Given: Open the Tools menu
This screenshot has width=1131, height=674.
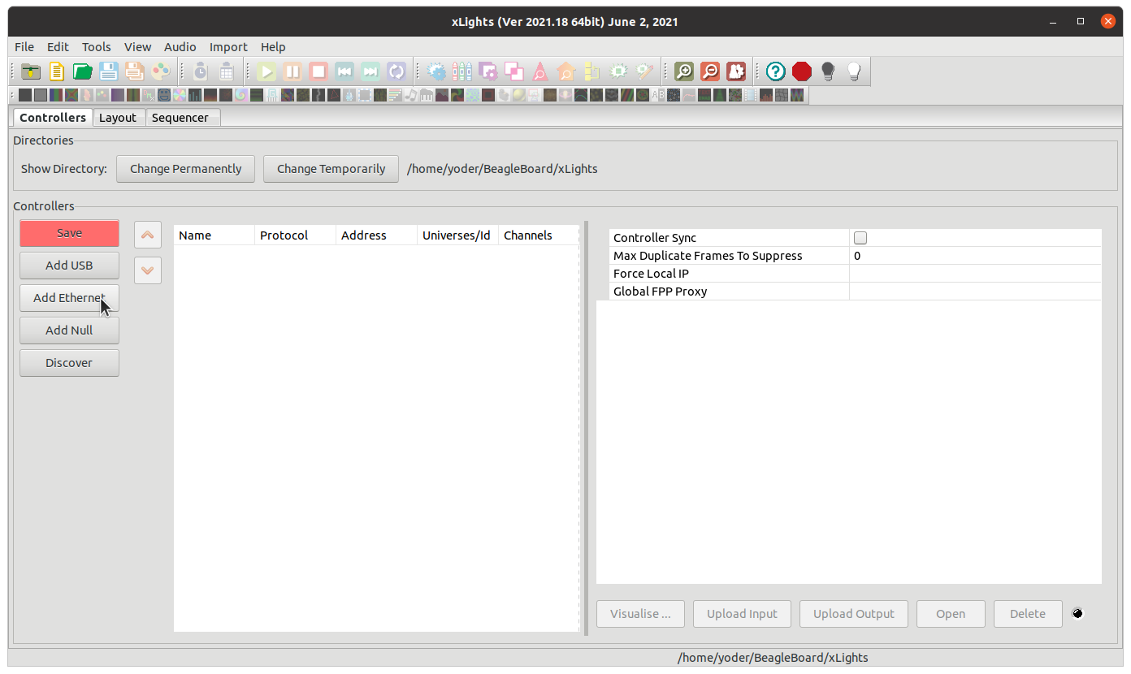Looking at the screenshot, I should [97, 47].
